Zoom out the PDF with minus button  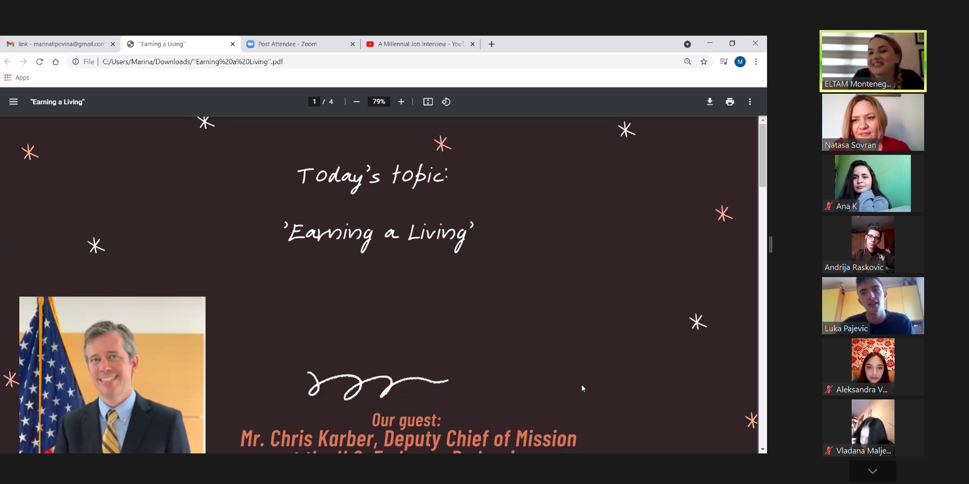click(x=356, y=102)
